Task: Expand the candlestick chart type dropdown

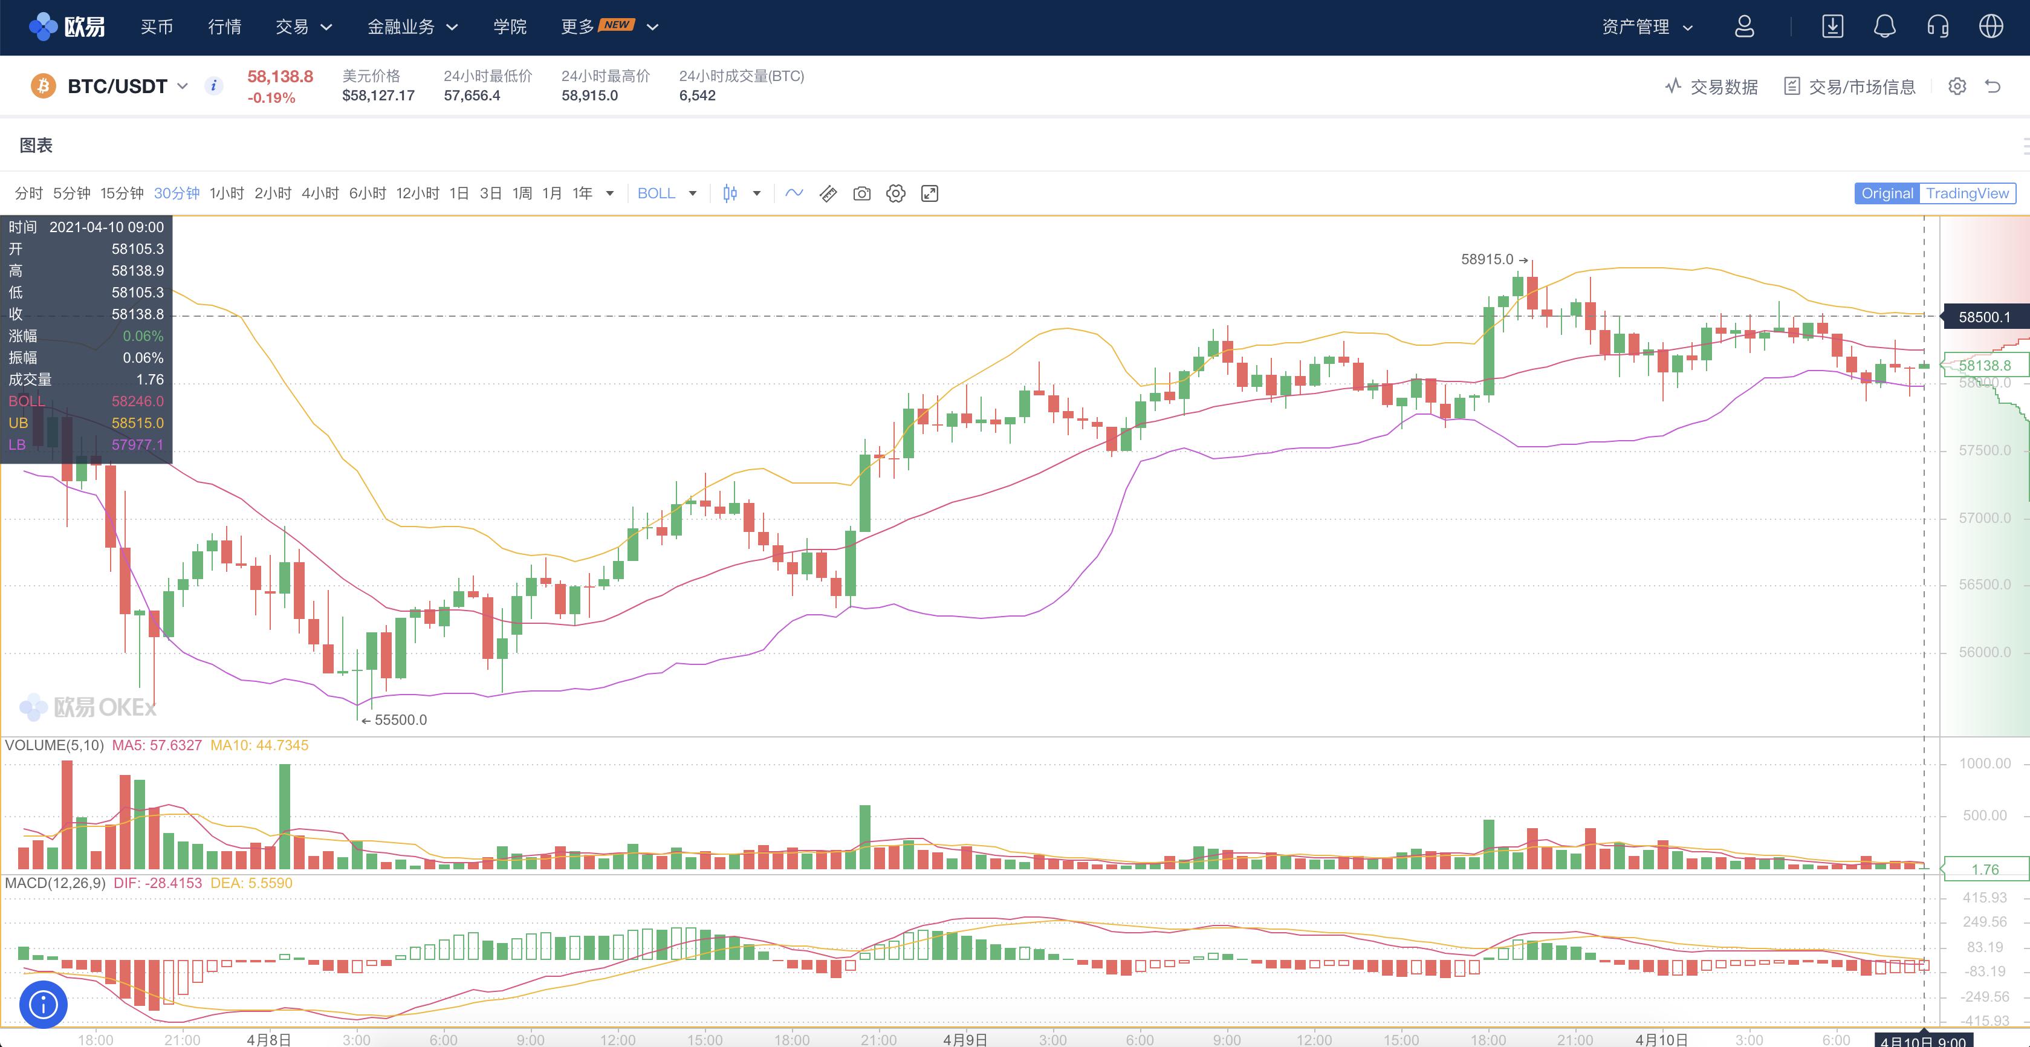Action: [x=756, y=194]
